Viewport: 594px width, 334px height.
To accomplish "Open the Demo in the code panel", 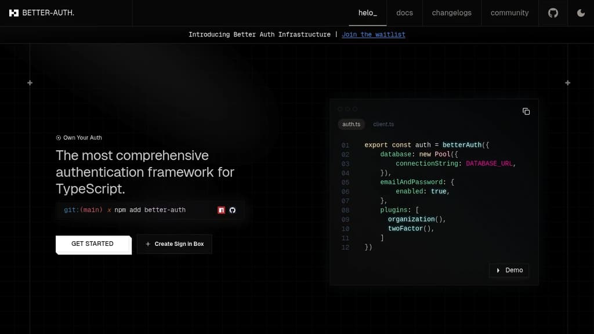I will point(509,270).
